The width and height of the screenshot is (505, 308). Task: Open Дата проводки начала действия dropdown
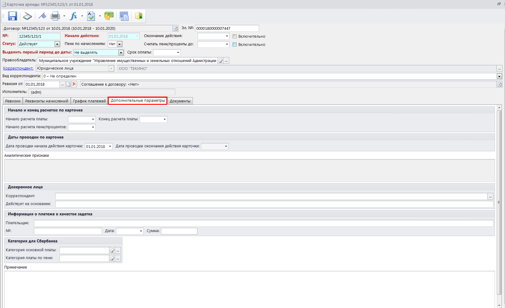point(110,146)
